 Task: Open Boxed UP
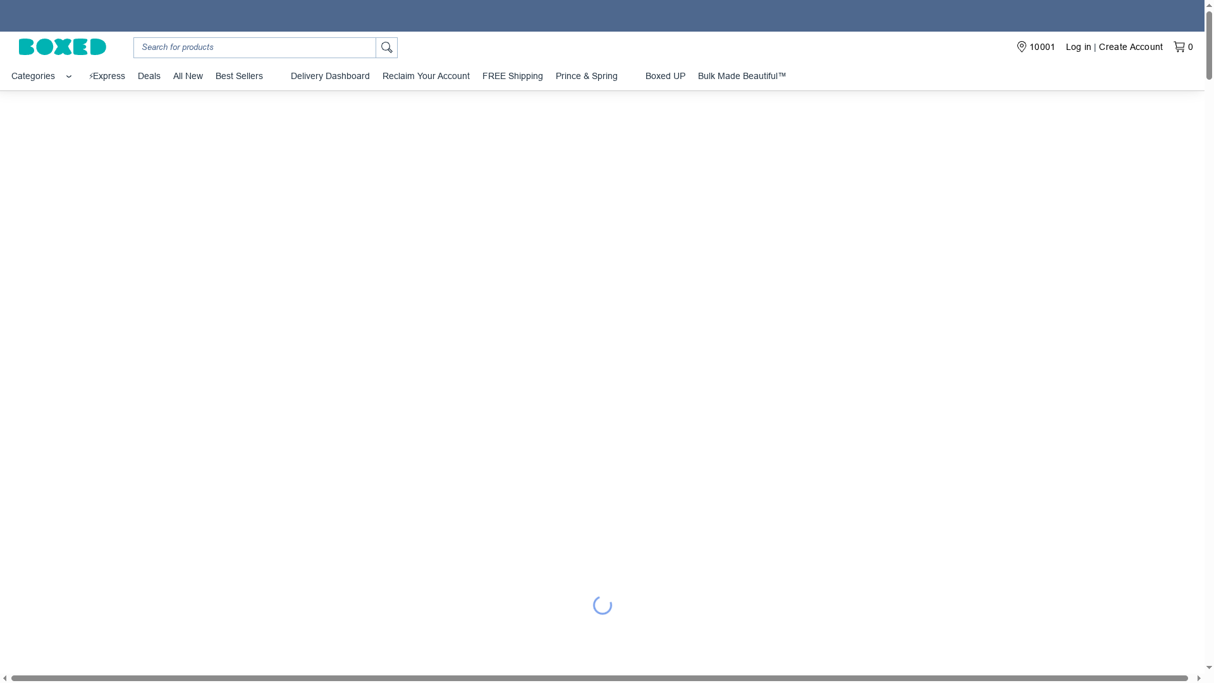(x=665, y=76)
